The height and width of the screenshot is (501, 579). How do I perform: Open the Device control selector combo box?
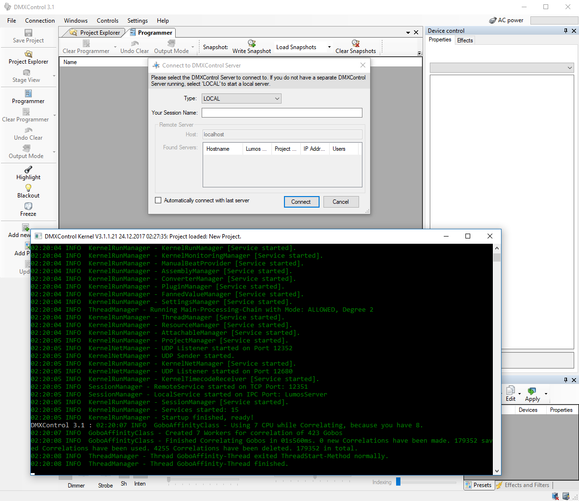pos(502,68)
